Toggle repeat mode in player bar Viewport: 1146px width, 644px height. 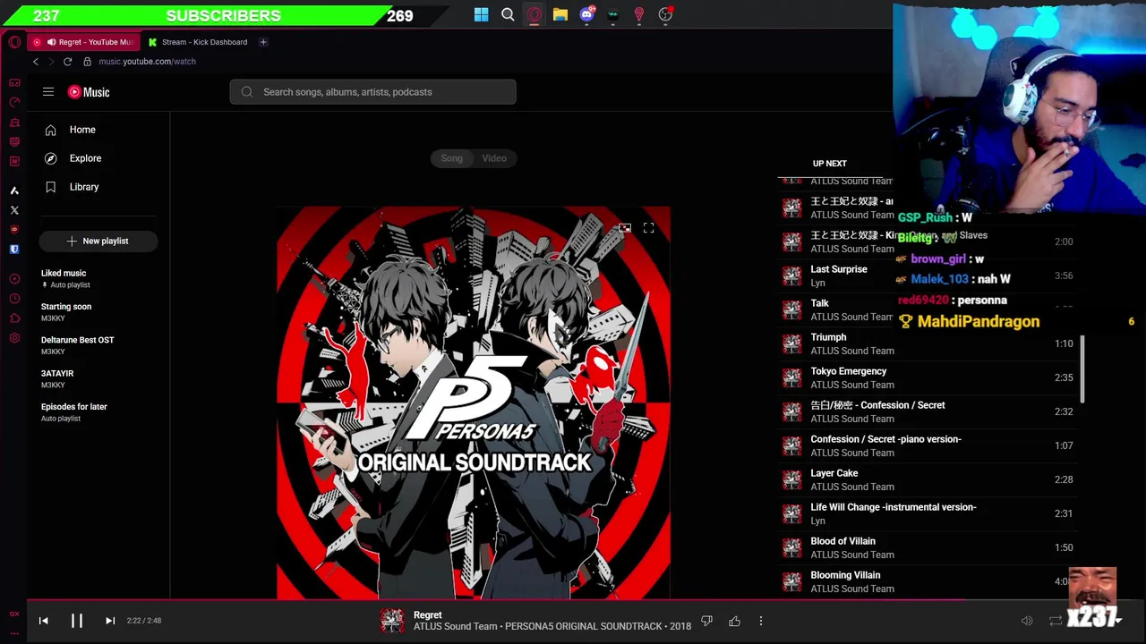click(x=1056, y=621)
